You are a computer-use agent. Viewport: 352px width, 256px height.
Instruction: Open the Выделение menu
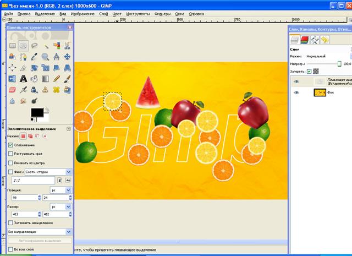[45, 14]
